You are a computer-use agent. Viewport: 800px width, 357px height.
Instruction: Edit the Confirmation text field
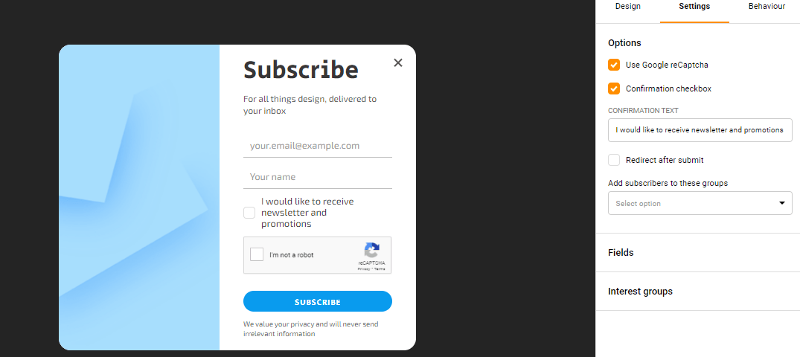click(x=700, y=130)
